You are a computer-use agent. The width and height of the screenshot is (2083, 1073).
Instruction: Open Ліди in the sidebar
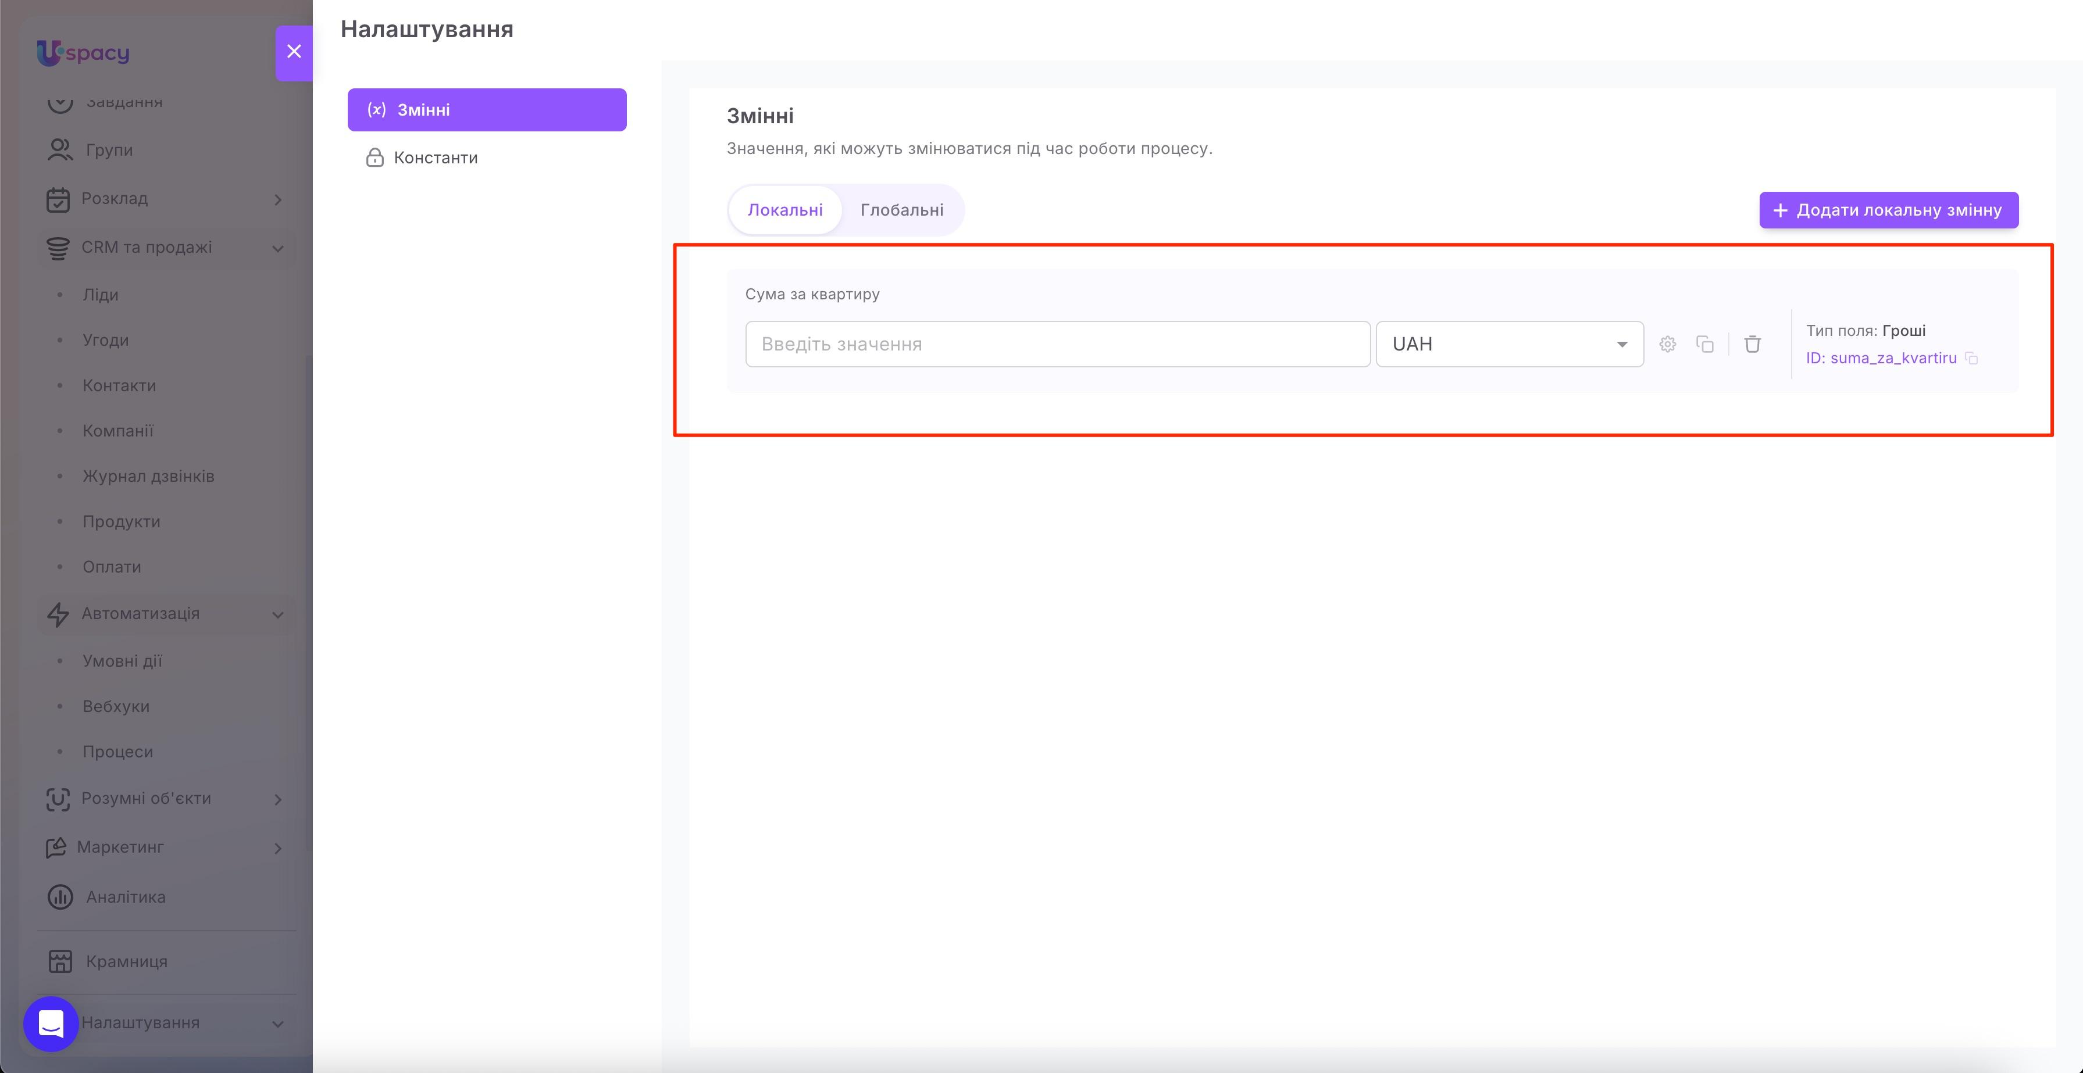100,295
